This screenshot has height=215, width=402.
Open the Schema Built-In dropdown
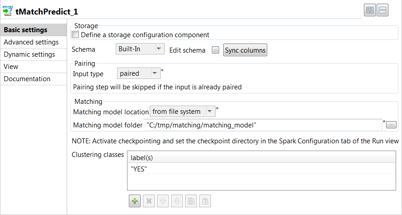tap(139, 49)
